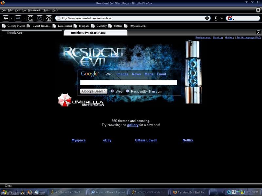
Task: Open the Getting Started bookmark
Action: coord(14,26)
